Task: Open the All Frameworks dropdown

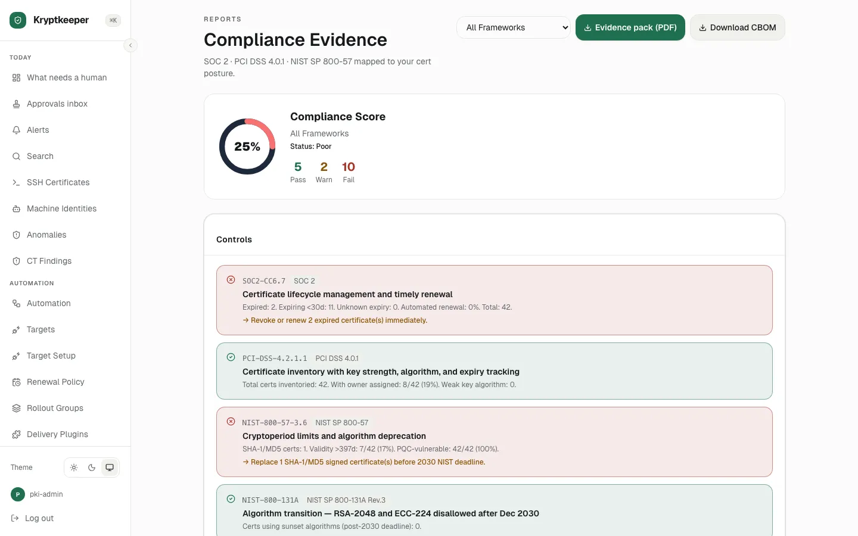Action: point(514,27)
